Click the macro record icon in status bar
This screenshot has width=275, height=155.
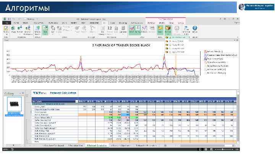(12, 149)
